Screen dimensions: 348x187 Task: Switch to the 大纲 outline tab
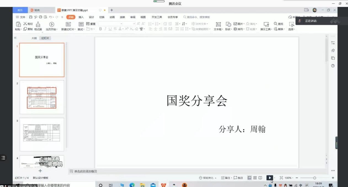point(34,38)
